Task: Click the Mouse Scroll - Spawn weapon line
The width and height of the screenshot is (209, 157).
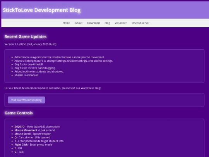Action: click(x=33, y=134)
